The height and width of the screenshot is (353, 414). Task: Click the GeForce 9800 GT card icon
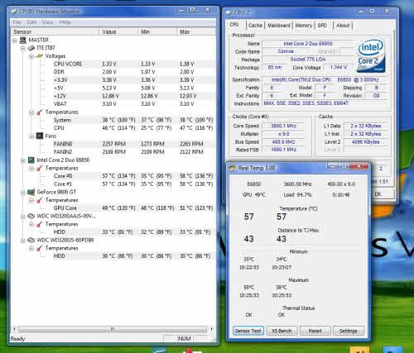pyautogui.click(x=31, y=192)
